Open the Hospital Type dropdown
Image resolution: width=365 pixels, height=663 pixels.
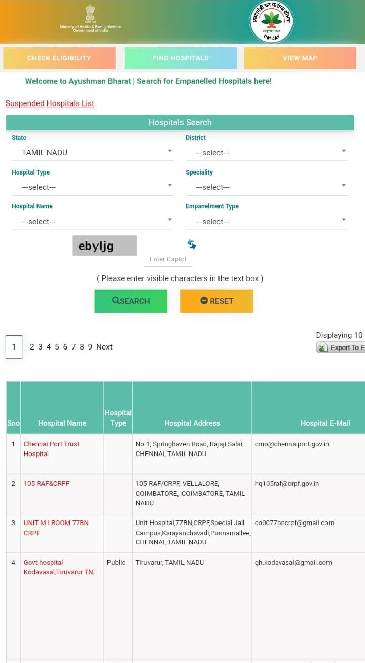click(x=93, y=187)
